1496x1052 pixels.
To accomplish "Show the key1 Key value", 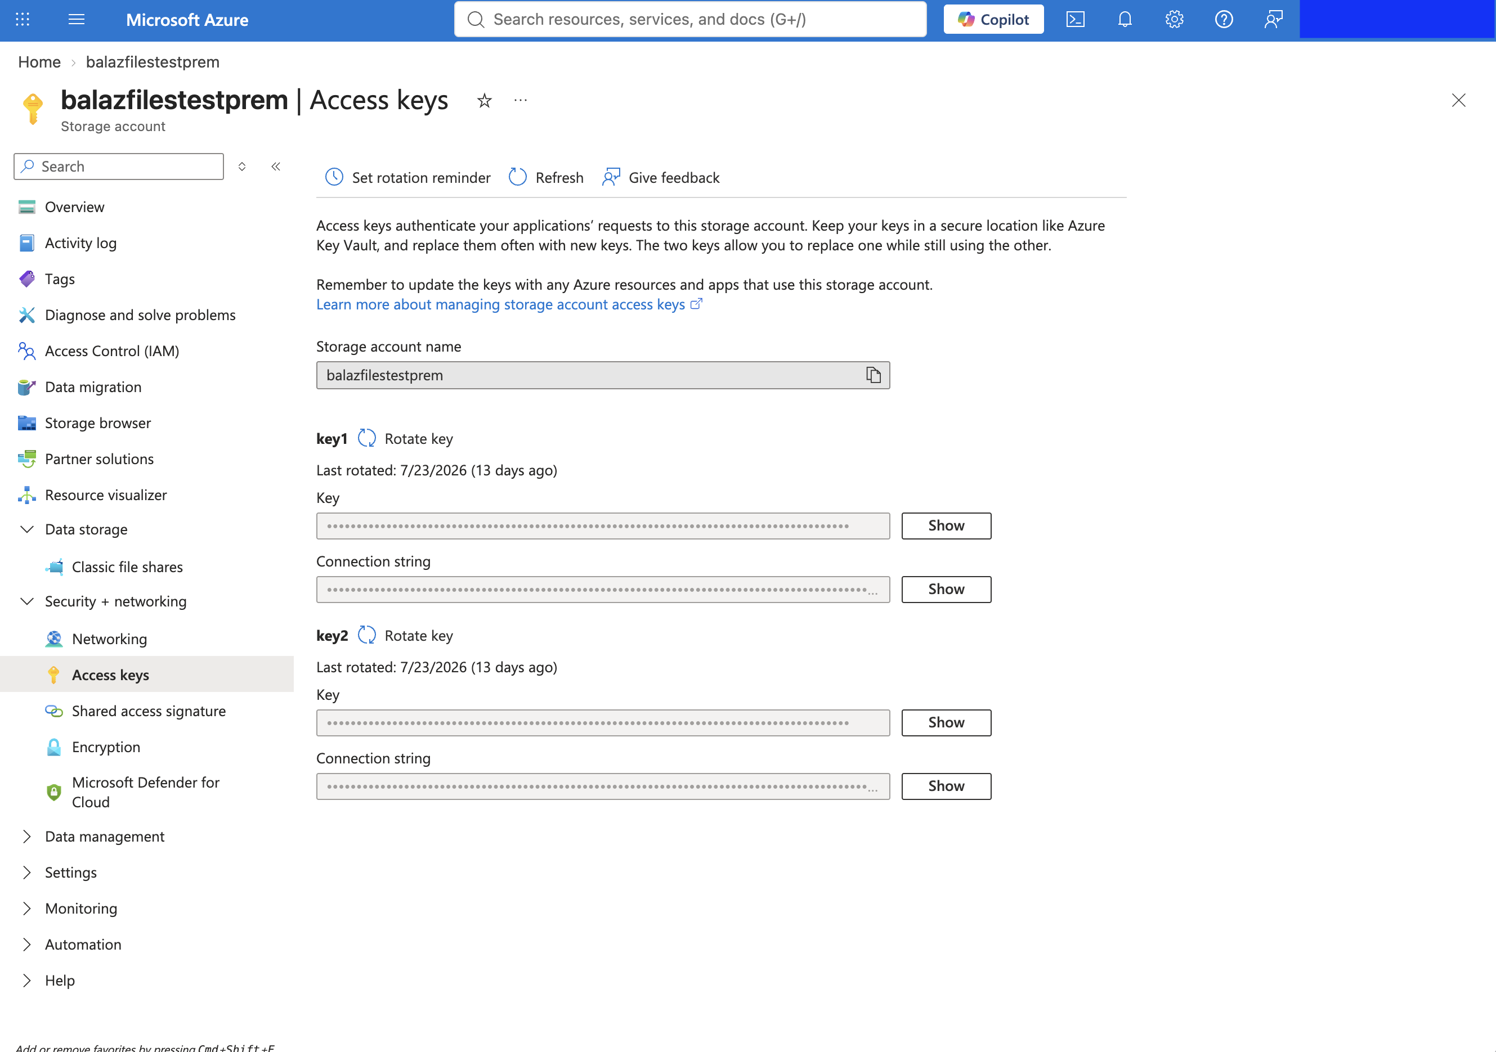I will pyautogui.click(x=946, y=525).
